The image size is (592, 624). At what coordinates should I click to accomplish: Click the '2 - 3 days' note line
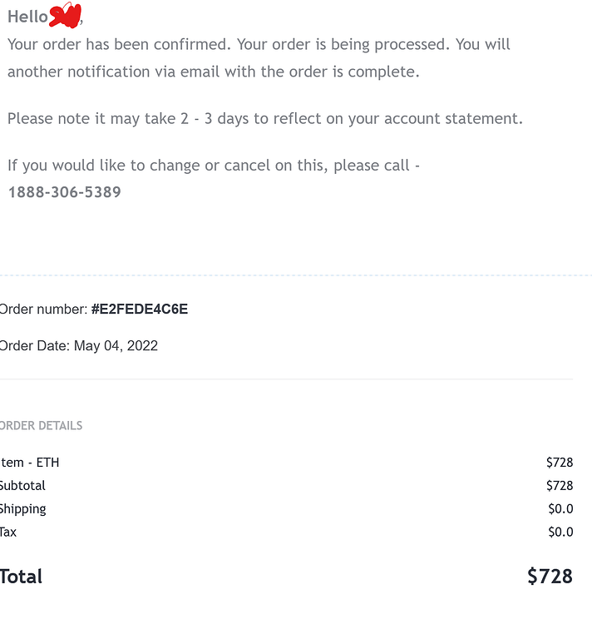[x=265, y=119]
